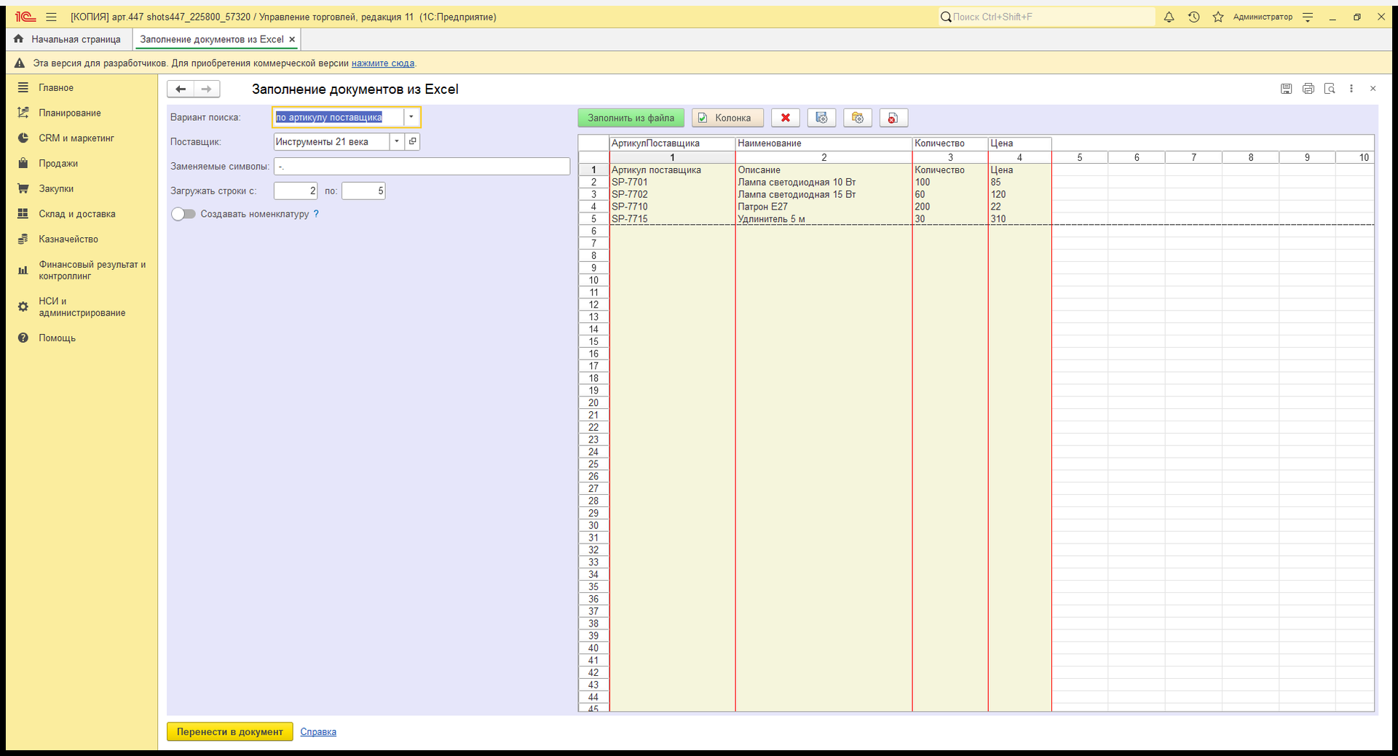The width and height of the screenshot is (1398, 756).
Task: Click the load settings folder-gear icon
Action: click(x=858, y=118)
